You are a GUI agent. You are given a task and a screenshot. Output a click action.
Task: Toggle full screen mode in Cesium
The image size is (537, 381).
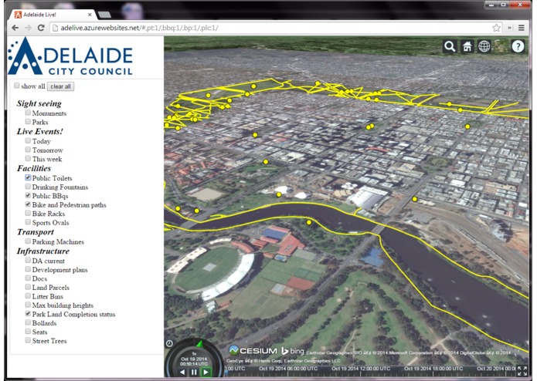pyautogui.click(x=522, y=371)
